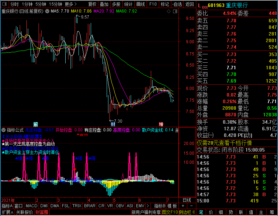
Task: Select the 主 main-force tab
Action: 261,212
